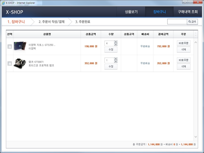Click the graphics card product thumbnail
Screen dimensions: 204x153
20,46
